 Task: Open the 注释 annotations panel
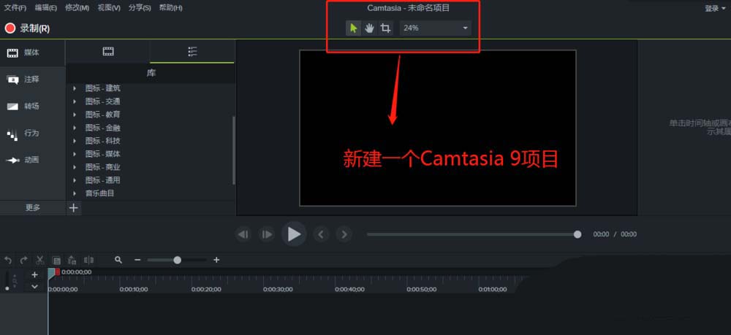(x=33, y=80)
